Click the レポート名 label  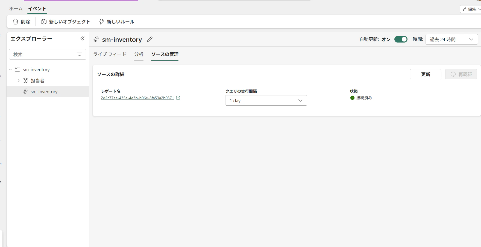[x=111, y=91]
